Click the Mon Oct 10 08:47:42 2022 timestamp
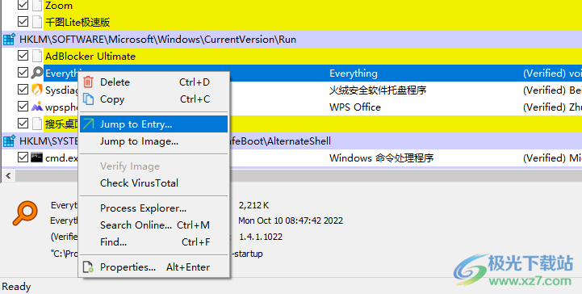This screenshot has height=294, width=582. [x=291, y=220]
